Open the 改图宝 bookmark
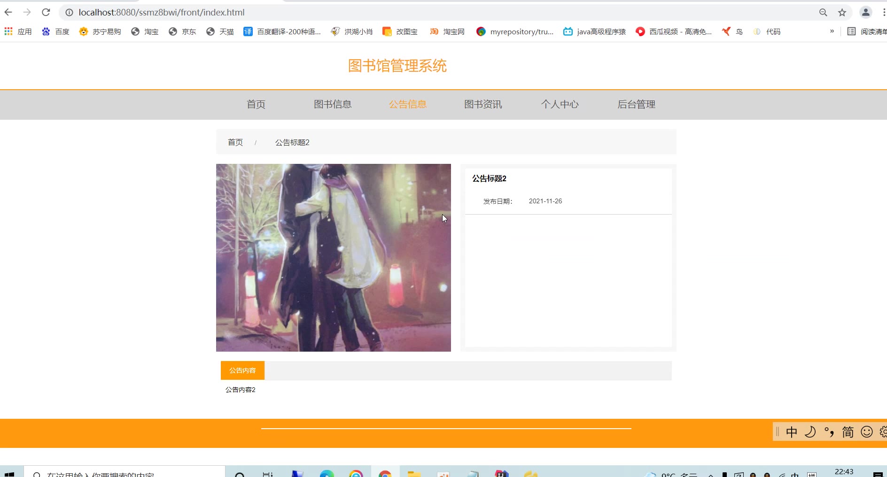The width and height of the screenshot is (887, 477). coord(400,31)
